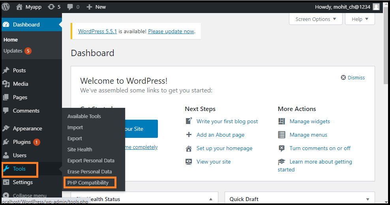
Task: Click Write your first blog post link
Action: click(227, 121)
